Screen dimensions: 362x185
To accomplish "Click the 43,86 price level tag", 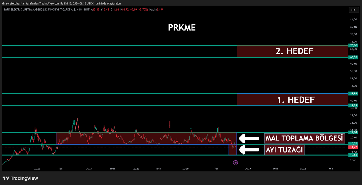I will (x=353, y=94).
